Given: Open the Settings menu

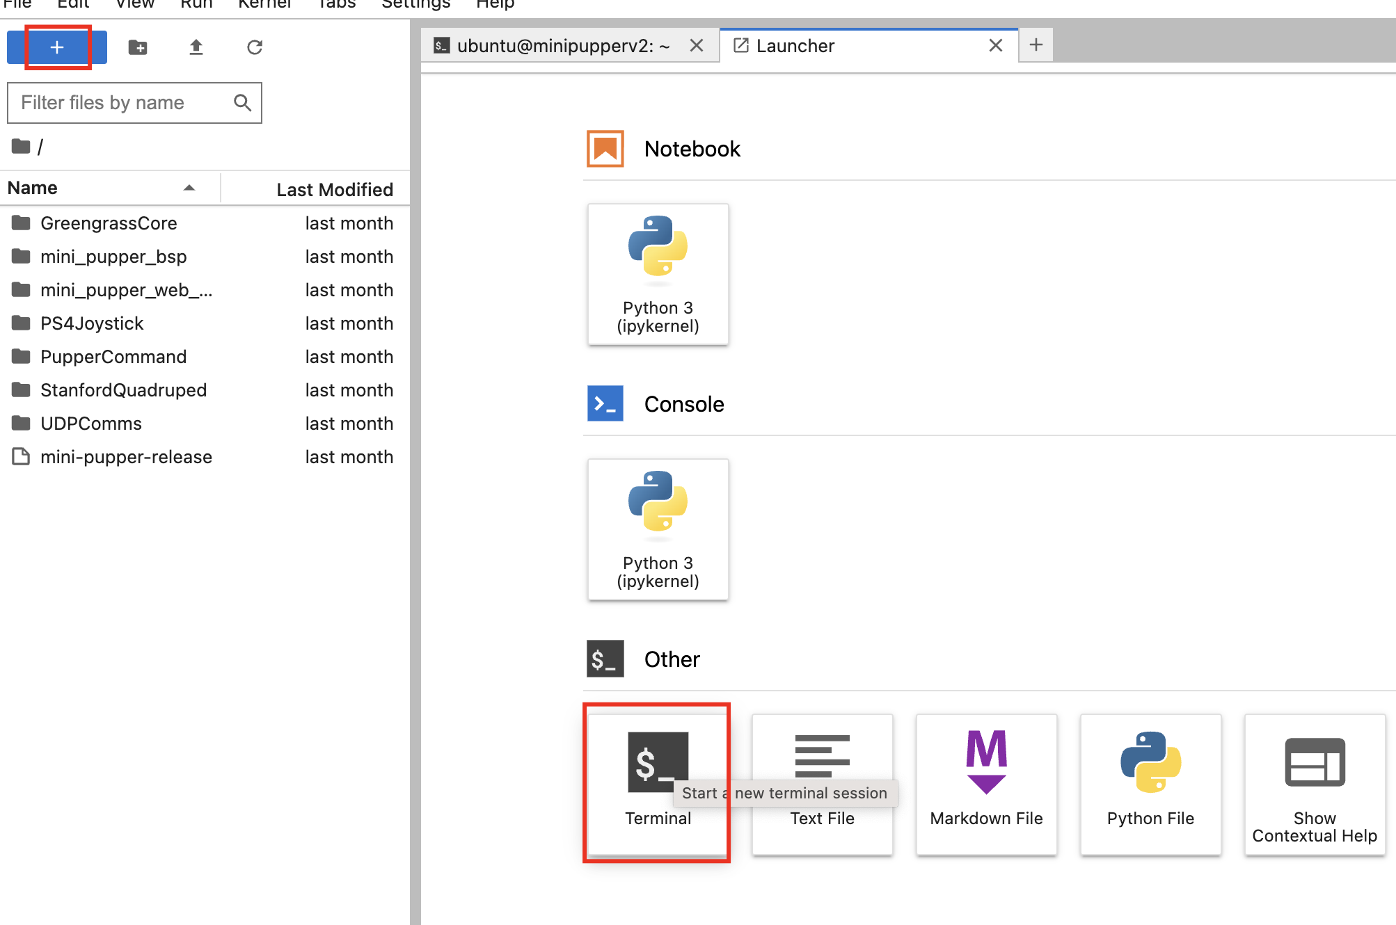Looking at the screenshot, I should click(415, 5).
